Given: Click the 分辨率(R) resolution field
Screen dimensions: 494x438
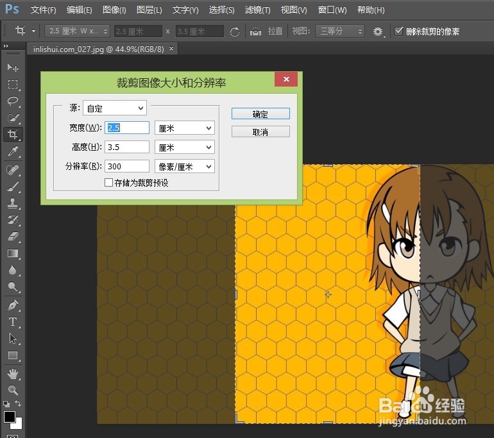Looking at the screenshot, I should (127, 166).
